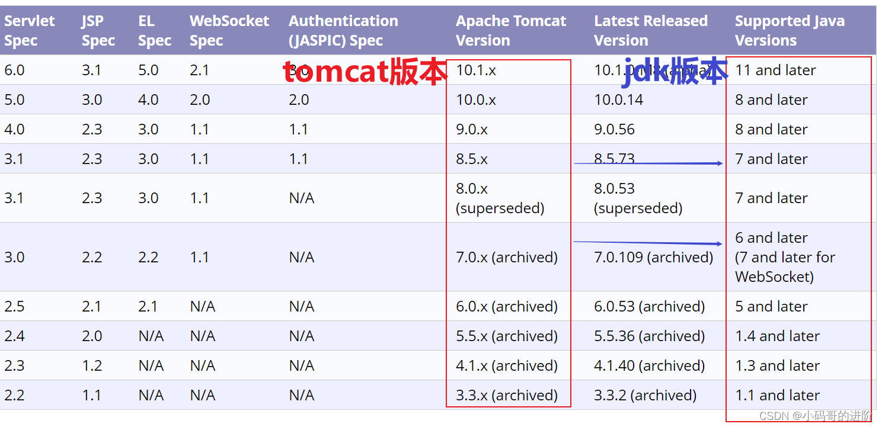The image size is (882, 427).
Task: Click the Supported Java Versions header
Action: pos(790,31)
